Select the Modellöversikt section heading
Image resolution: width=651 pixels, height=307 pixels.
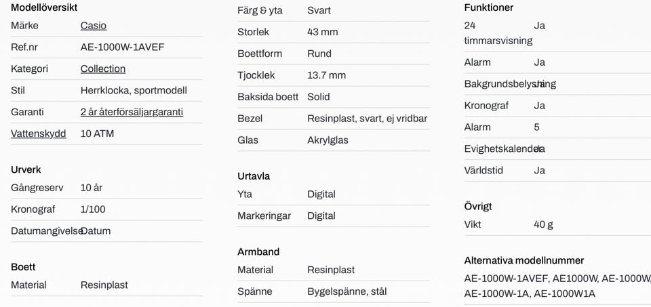[x=44, y=7]
